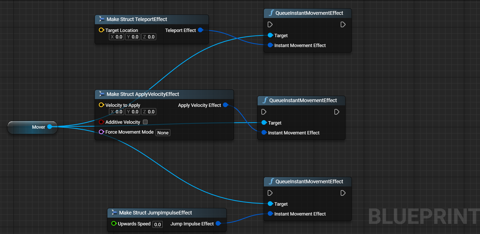Select the Make Struct JumpImpulseEffect node title
This screenshot has height=234, width=480.
(x=155, y=213)
